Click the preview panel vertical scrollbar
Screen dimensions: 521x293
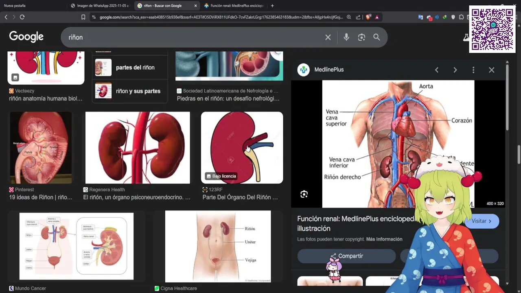click(x=507, y=98)
